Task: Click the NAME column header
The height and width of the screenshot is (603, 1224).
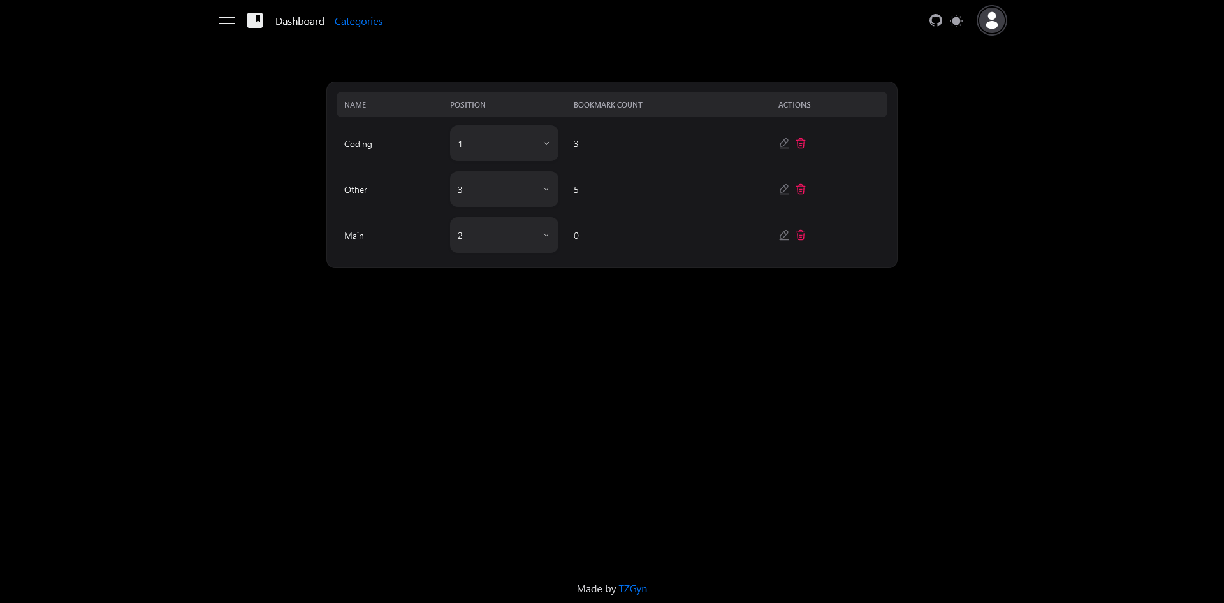Action: click(x=355, y=104)
